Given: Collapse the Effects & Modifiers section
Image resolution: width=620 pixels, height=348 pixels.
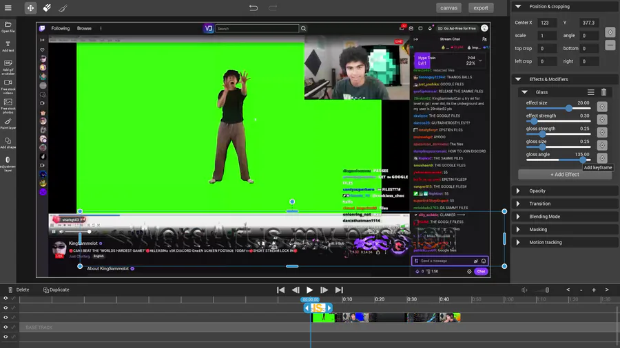Looking at the screenshot, I should click(518, 79).
